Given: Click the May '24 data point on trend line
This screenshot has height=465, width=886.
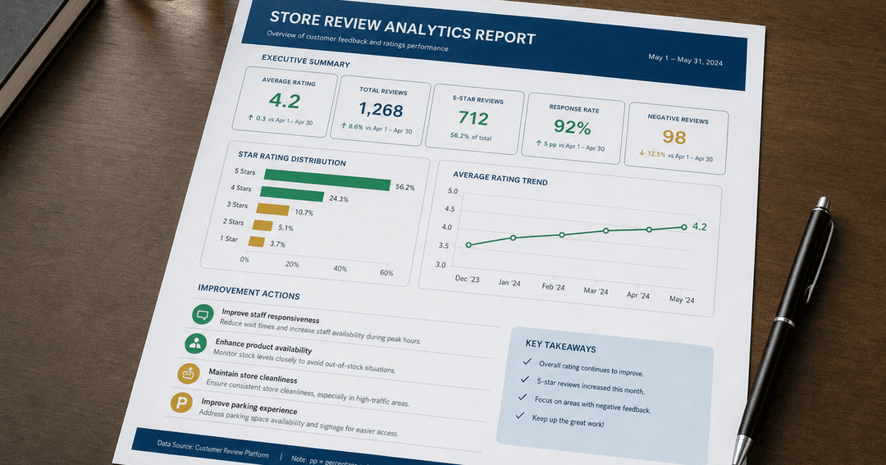Looking at the screenshot, I should point(684,227).
